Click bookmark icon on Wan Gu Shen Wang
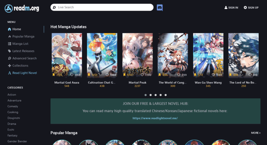The width and height of the screenshot is (267, 145). 195,75
